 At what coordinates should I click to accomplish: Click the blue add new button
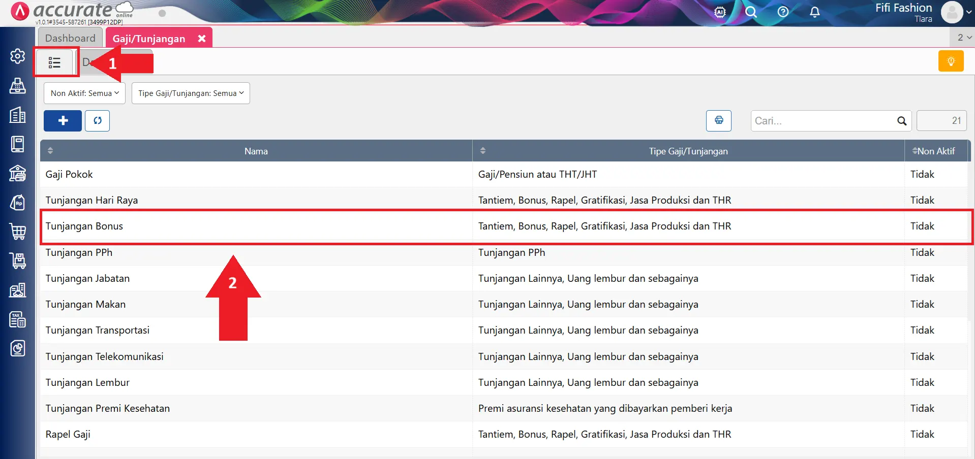click(x=63, y=121)
